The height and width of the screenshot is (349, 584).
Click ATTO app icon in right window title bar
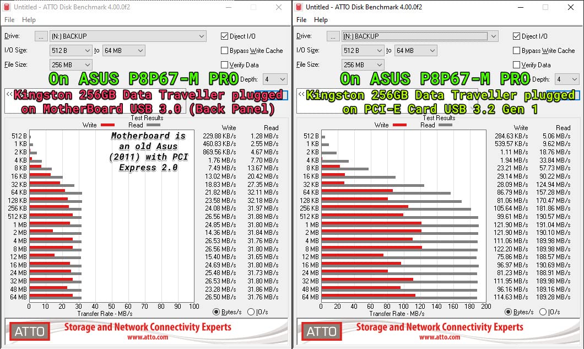(x=299, y=7)
